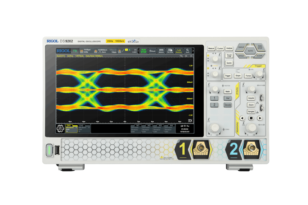Tap the touch-gesture icon in eye window header
This screenshot has width=308, height=205.
181,56
